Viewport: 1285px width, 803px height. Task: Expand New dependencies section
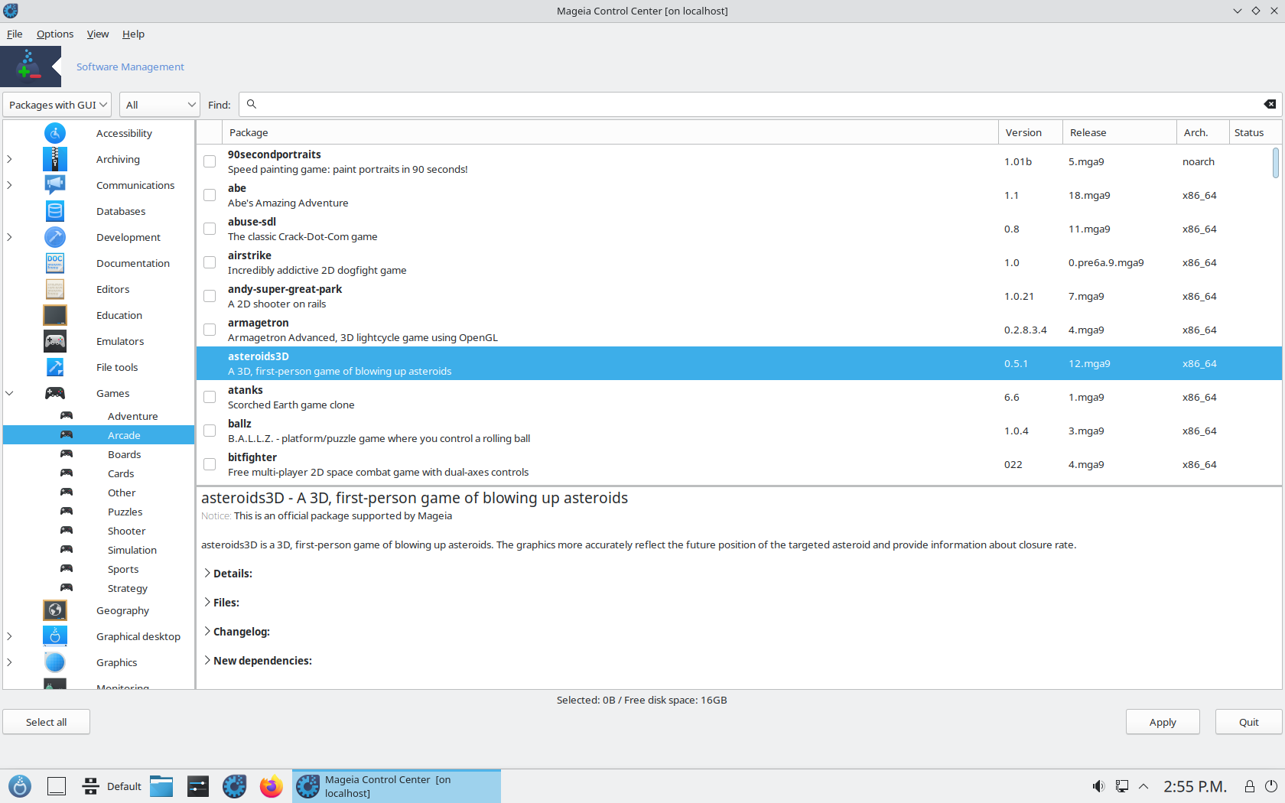(x=207, y=660)
